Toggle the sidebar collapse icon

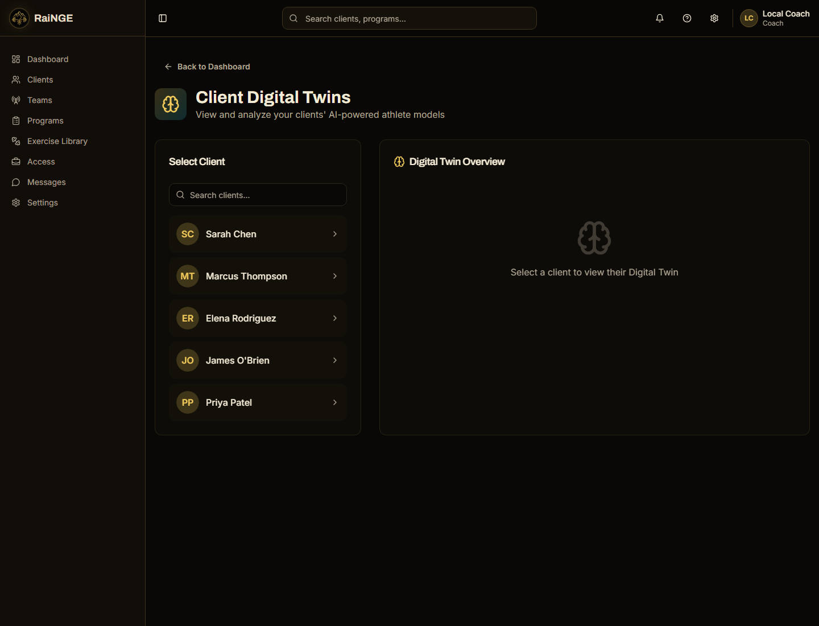click(x=163, y=18)
